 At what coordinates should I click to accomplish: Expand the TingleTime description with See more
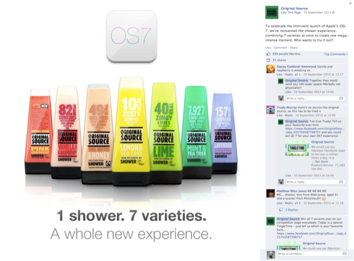(x=321, y=162)
